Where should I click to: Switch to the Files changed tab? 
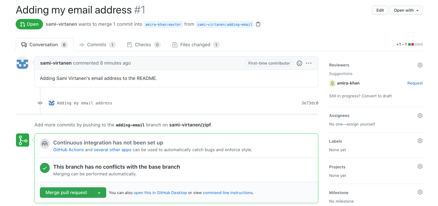196,45
